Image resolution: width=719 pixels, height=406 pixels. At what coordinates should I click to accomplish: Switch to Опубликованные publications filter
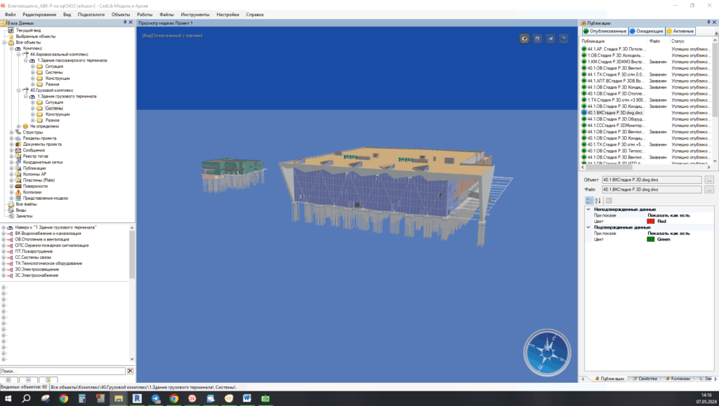point(603,31)
